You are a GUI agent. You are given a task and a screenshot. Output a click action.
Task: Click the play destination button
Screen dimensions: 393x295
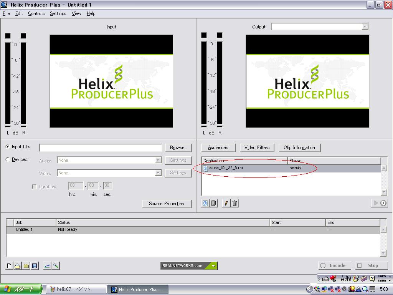coord(380,203)
